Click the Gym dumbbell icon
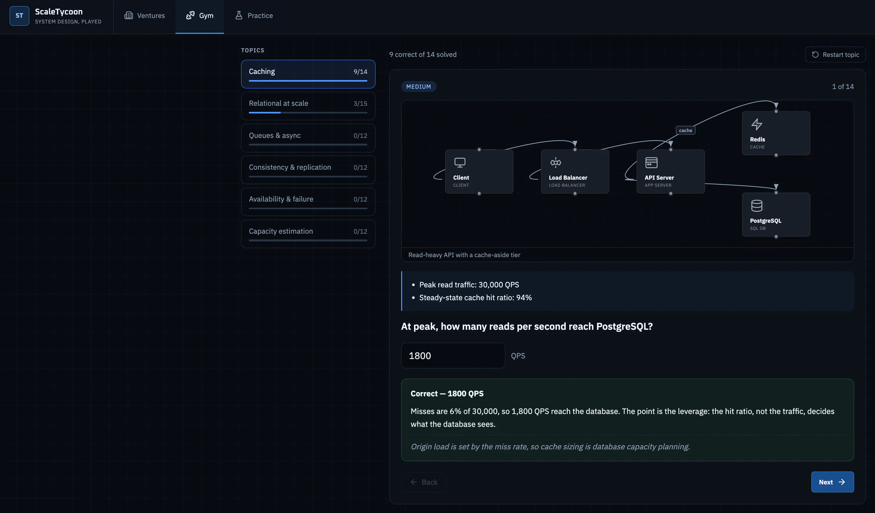Viewport: 875px width, 513px height. (190, 15)
